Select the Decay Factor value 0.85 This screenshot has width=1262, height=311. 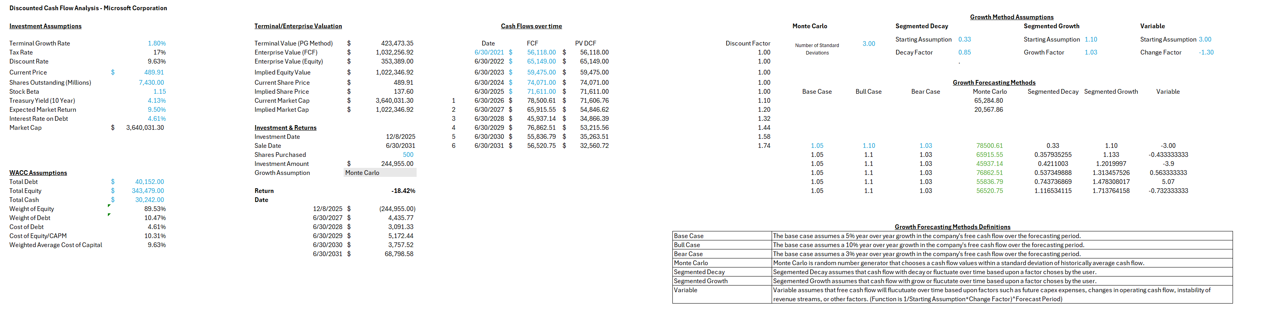(965, 53)
